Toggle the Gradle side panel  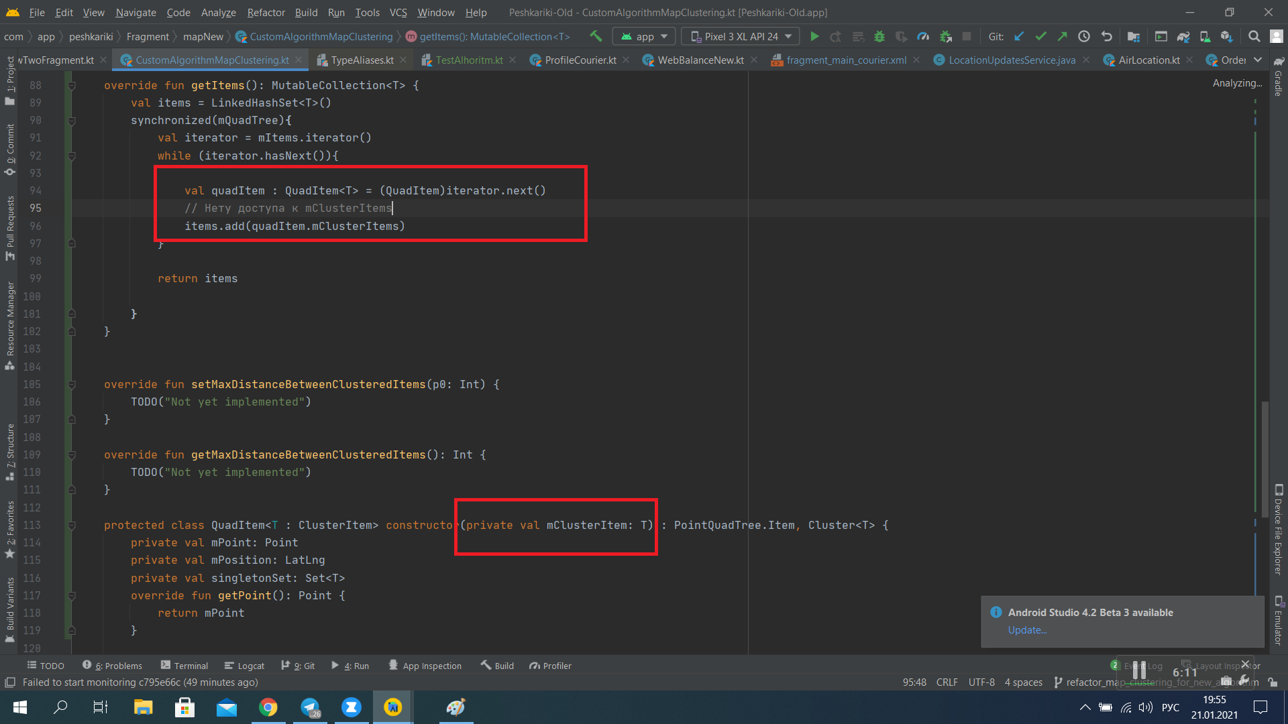[1279, 77]
